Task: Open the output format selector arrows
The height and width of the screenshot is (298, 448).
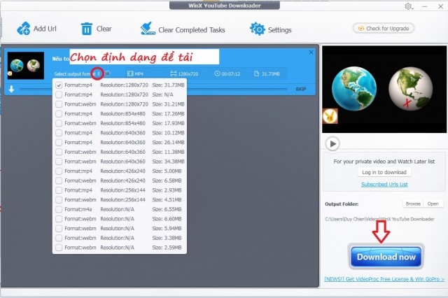Action: click(x=98, y=73)
